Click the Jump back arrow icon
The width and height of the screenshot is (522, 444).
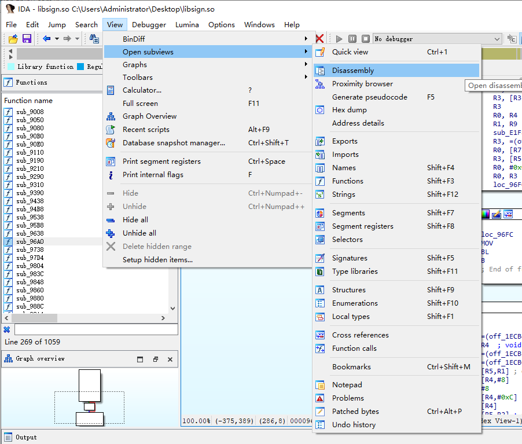click(x=47, y=39)
